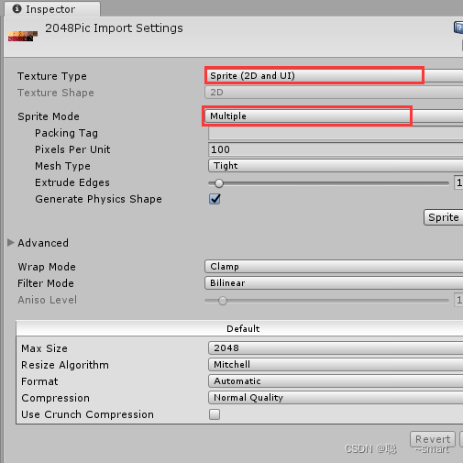Click the Packing Tag input field

(x=336, y=133)
